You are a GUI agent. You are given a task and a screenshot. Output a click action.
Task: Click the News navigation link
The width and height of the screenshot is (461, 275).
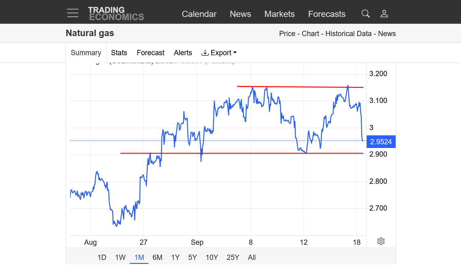pos(240,14)
